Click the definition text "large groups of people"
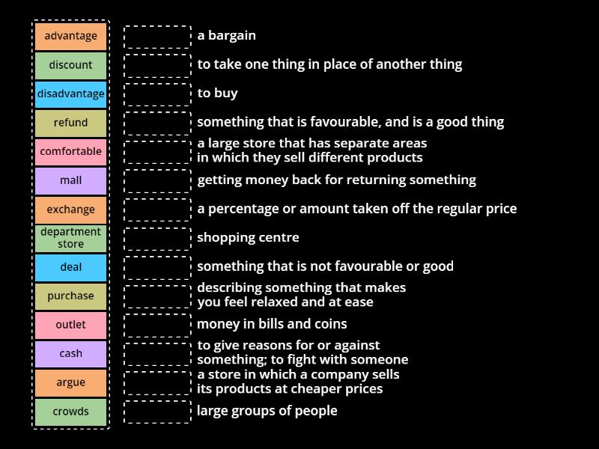The height and width of the screenshot is (449, 599). pyautogui.click(x=268, y=410)
